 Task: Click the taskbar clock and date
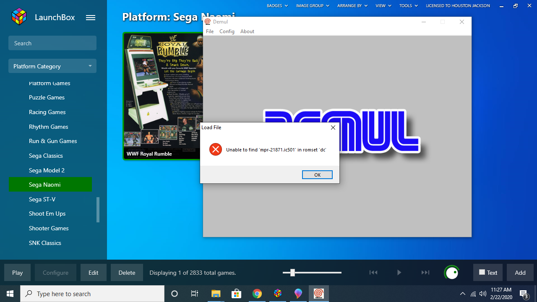pos(501,294)
